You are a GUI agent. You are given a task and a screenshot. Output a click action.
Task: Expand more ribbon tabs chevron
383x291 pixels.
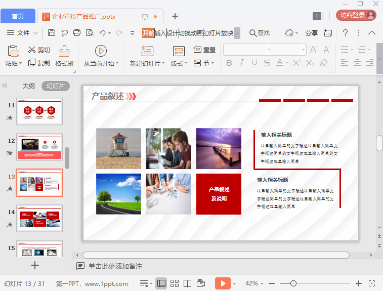pos(237,33)
